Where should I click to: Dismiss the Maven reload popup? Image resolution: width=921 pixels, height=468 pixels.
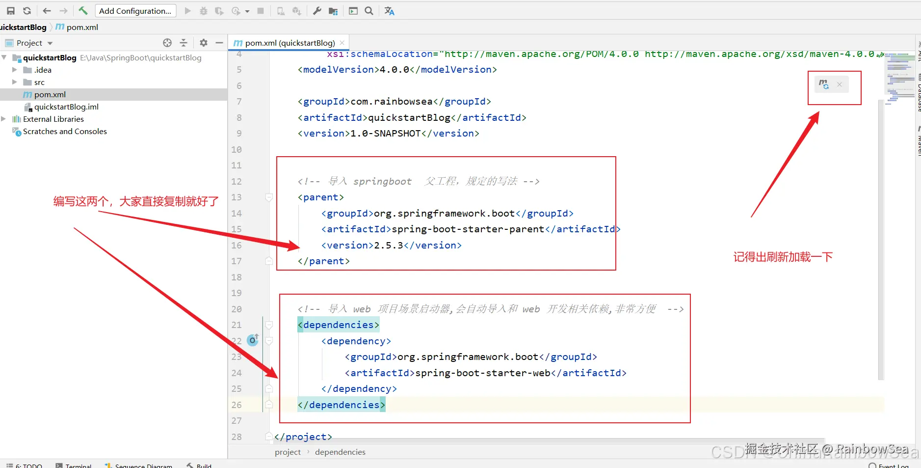(840, 84)
